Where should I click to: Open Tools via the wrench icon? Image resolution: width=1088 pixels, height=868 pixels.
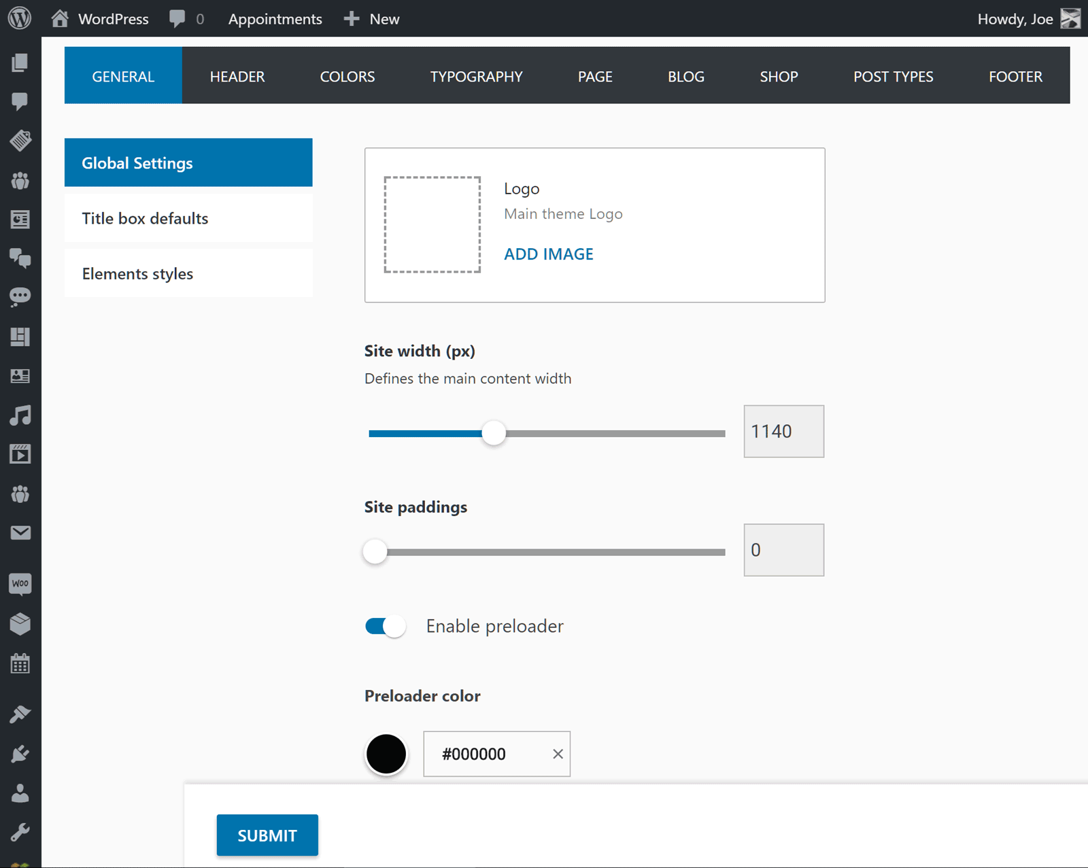[x=20, y=832]
